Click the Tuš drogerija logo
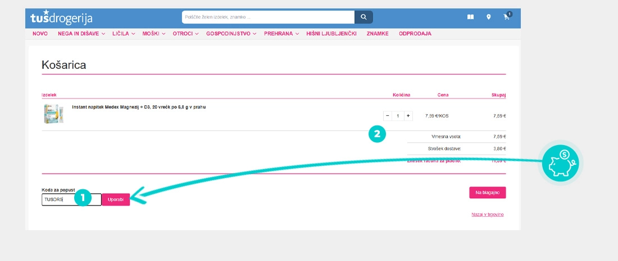This screenshot has width=618, height=261. 62,17
